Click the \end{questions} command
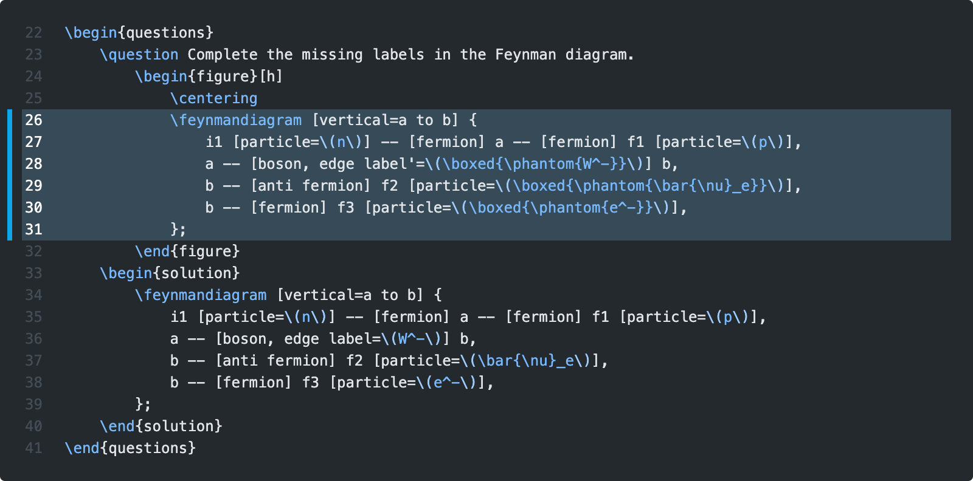Viewport: 973px width, 481px height. (130, 448)
